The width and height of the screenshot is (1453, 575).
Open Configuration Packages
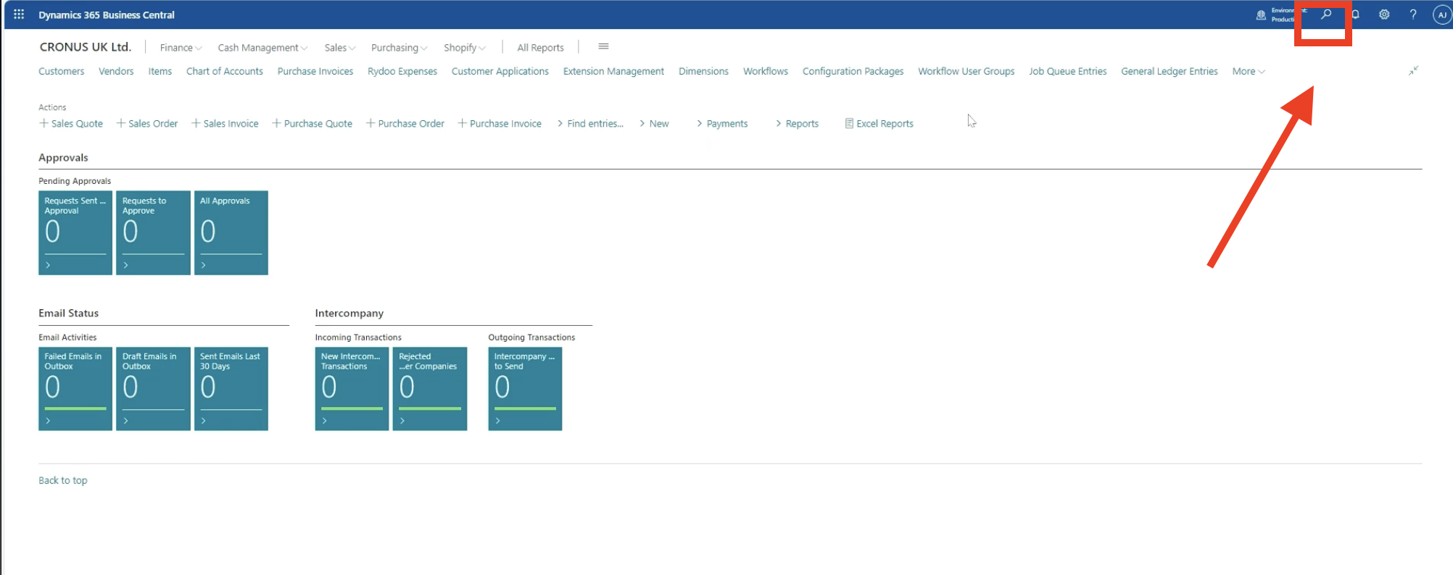click(x=853, y=71)
